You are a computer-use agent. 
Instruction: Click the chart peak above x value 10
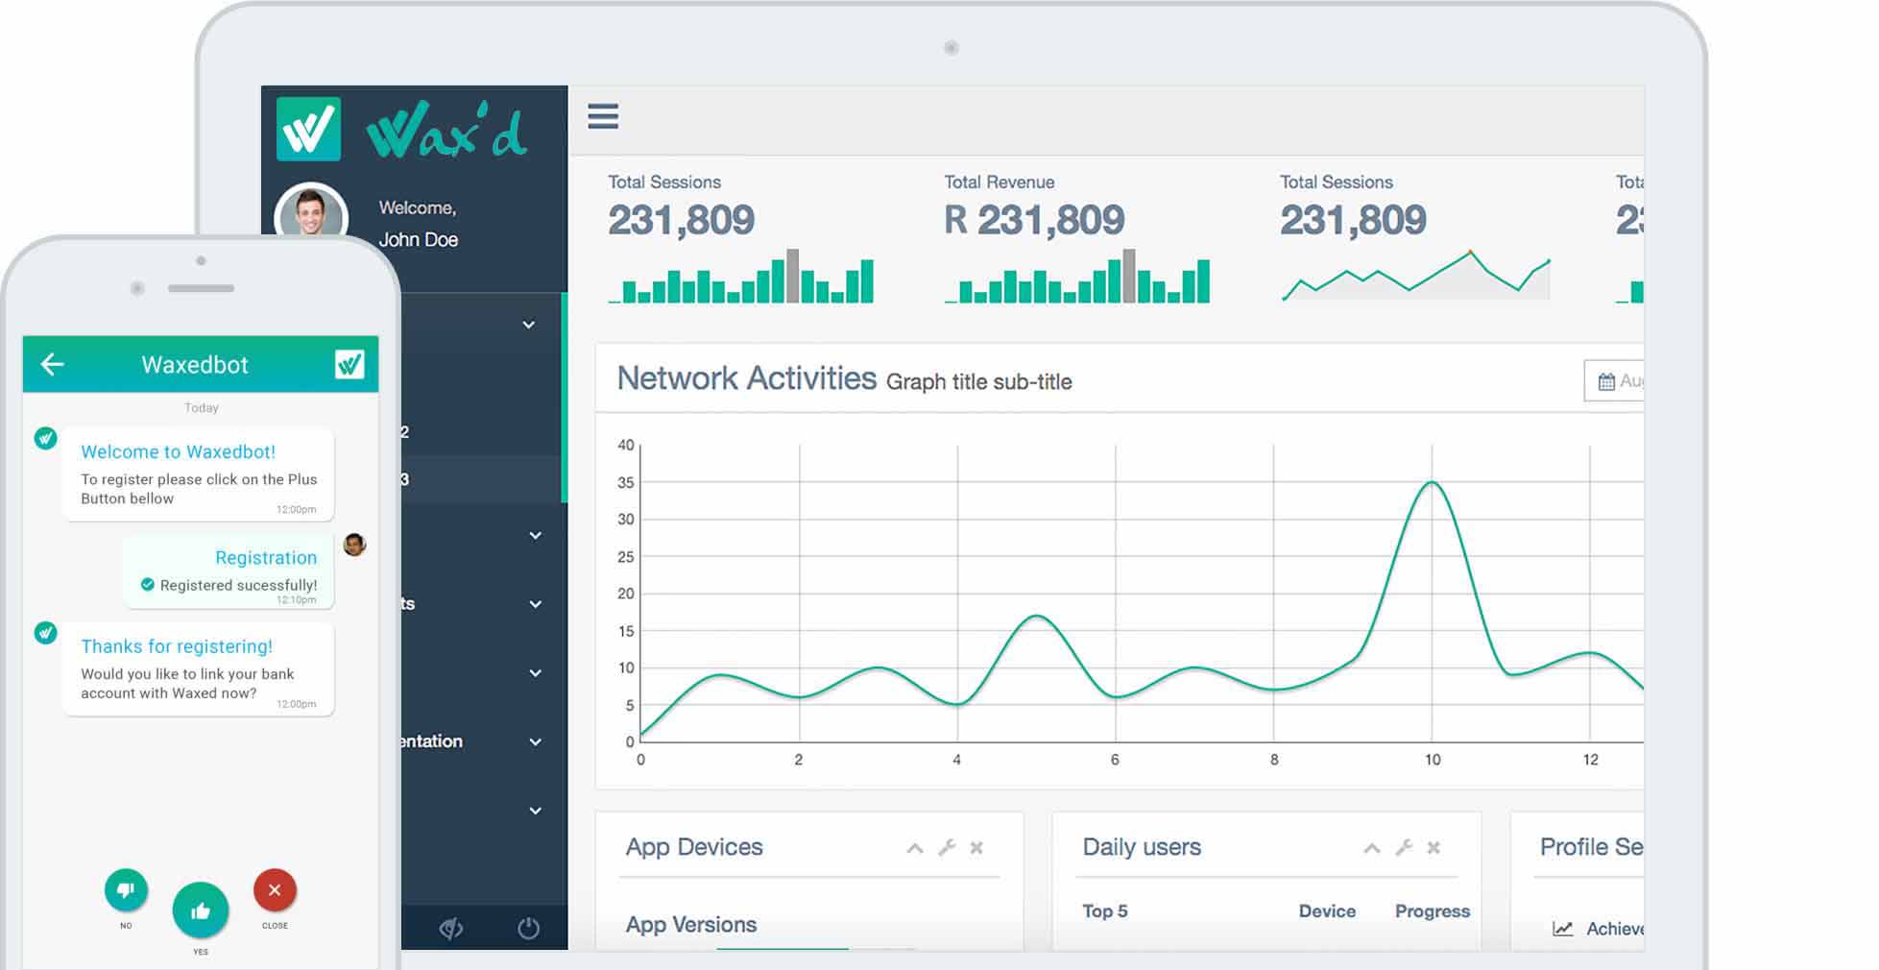(1432, 482)
